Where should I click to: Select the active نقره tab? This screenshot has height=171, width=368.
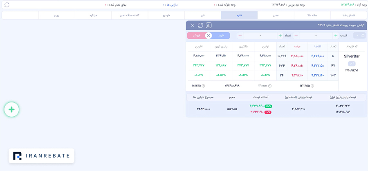[x=239, y=15]
